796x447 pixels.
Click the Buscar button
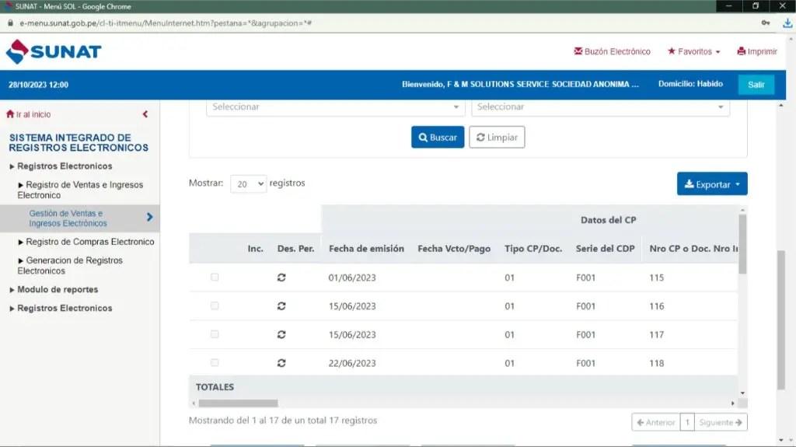437,138
